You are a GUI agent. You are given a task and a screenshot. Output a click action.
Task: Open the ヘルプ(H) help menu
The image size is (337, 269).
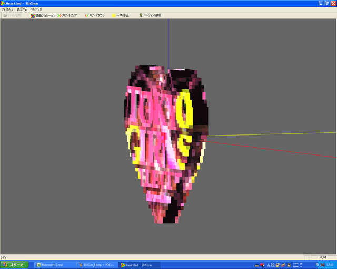point(37,9)
